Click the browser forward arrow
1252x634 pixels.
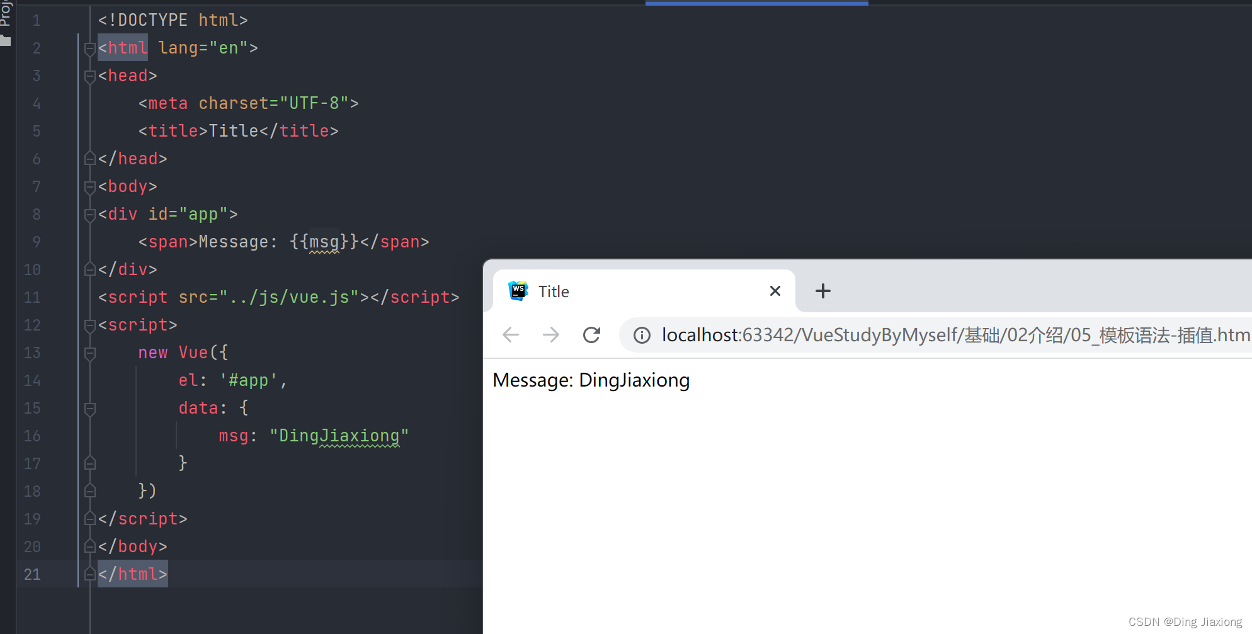(551, 335)
